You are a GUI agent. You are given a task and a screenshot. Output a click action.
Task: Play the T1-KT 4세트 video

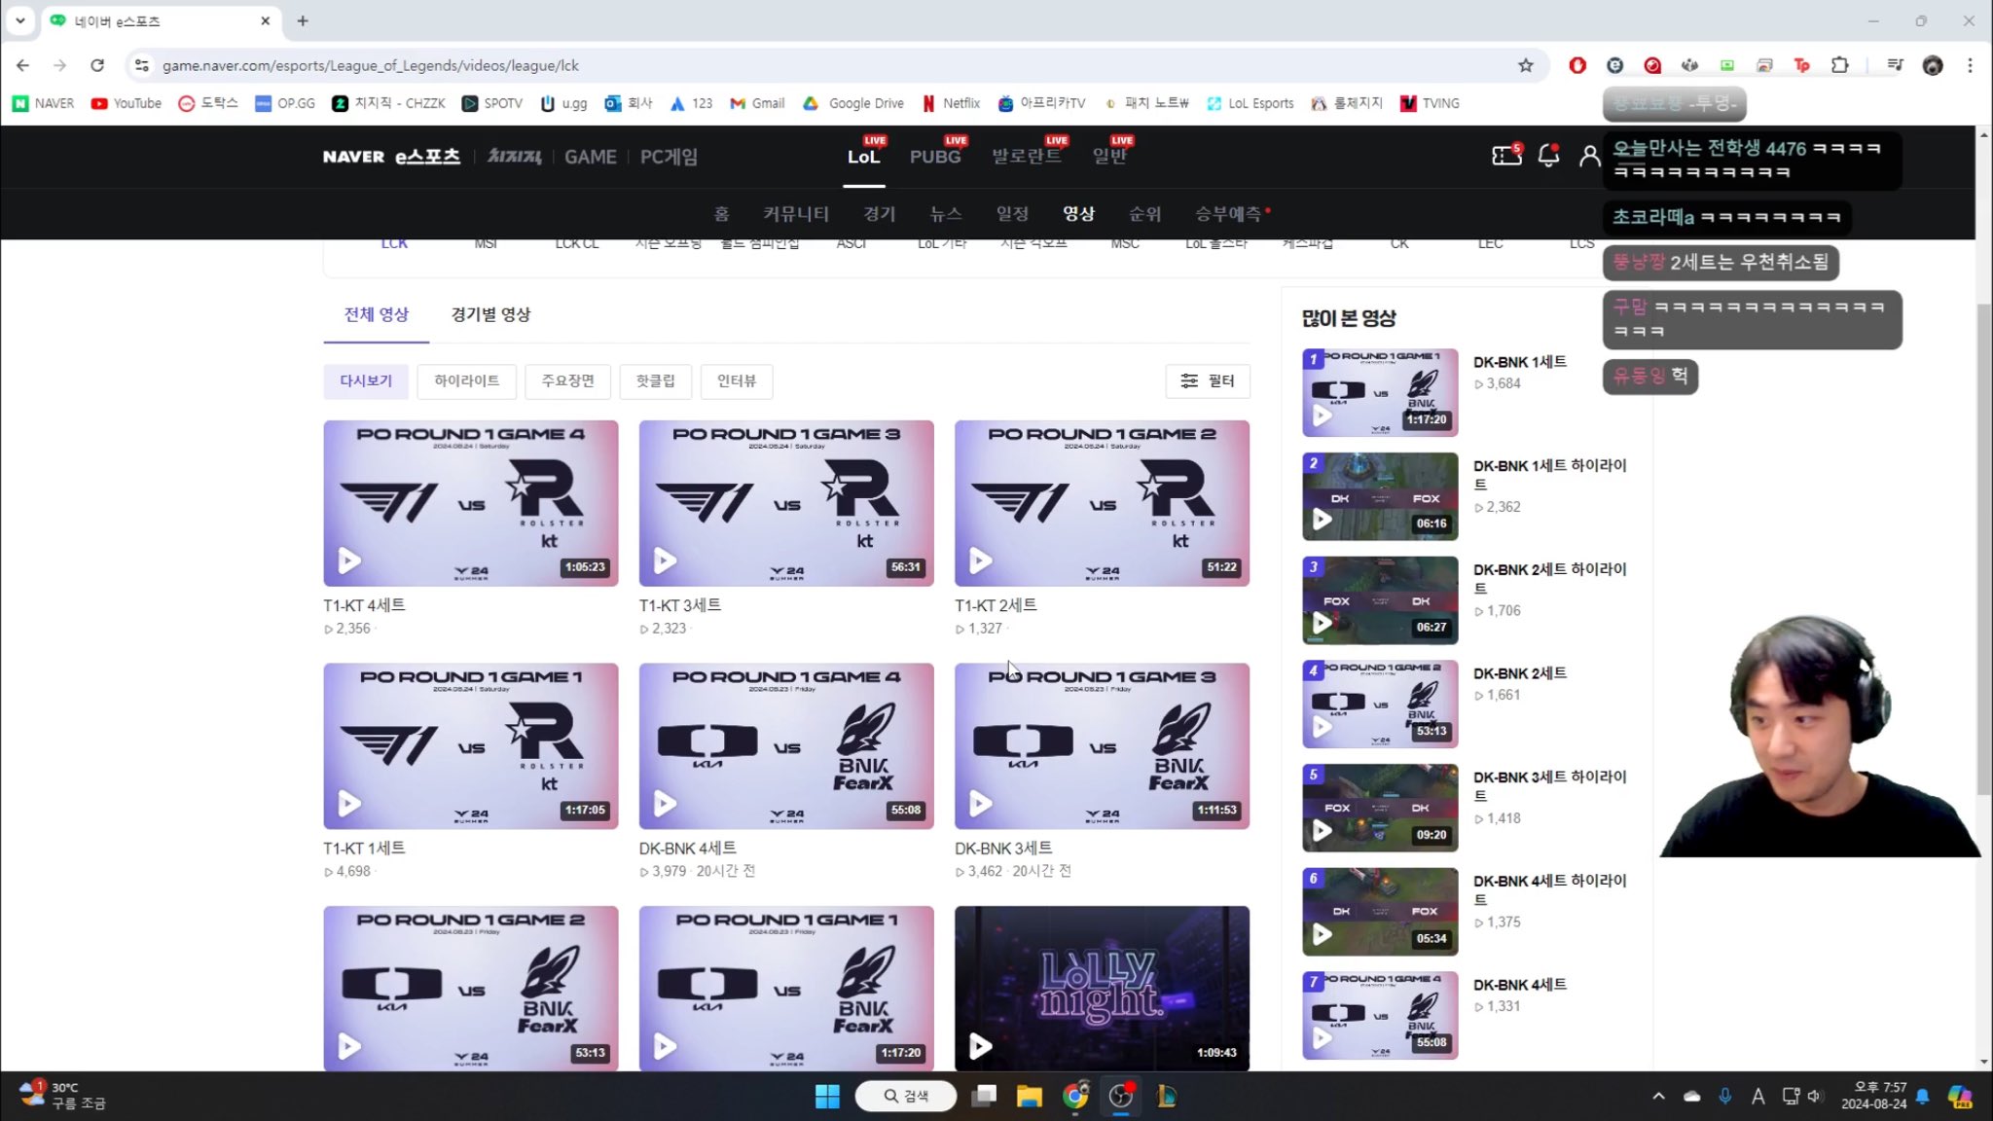(x=470, y=503)
